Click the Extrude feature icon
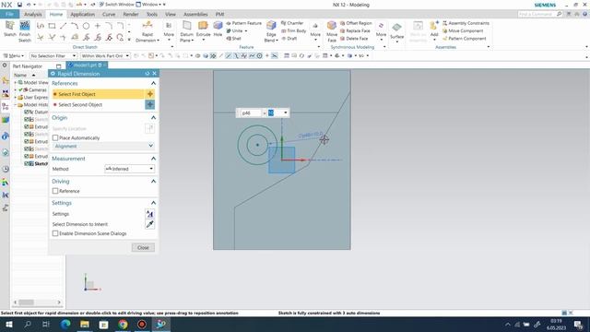Viewport: 590px width, 332px height. (x=203, y=26)
